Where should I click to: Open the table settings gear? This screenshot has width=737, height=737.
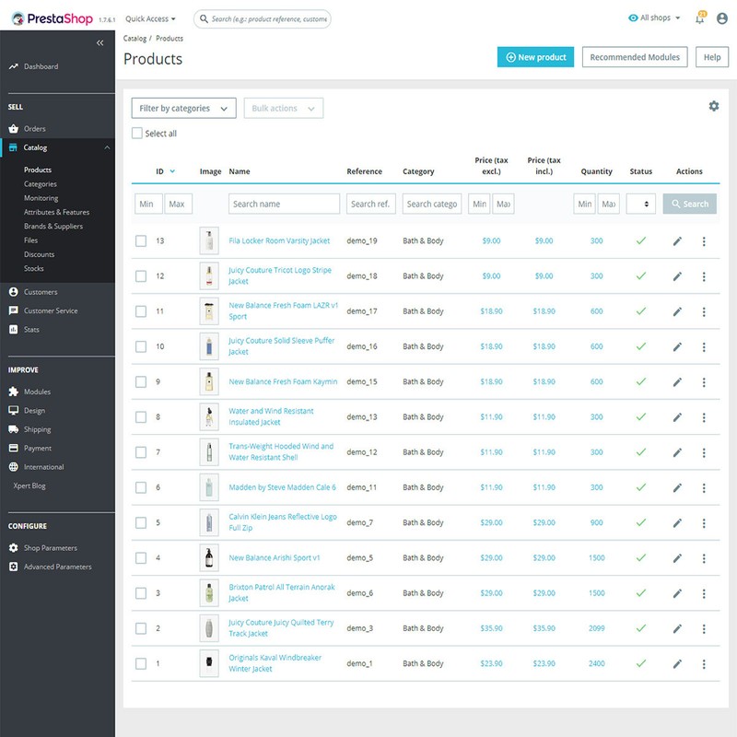[713, 106]
